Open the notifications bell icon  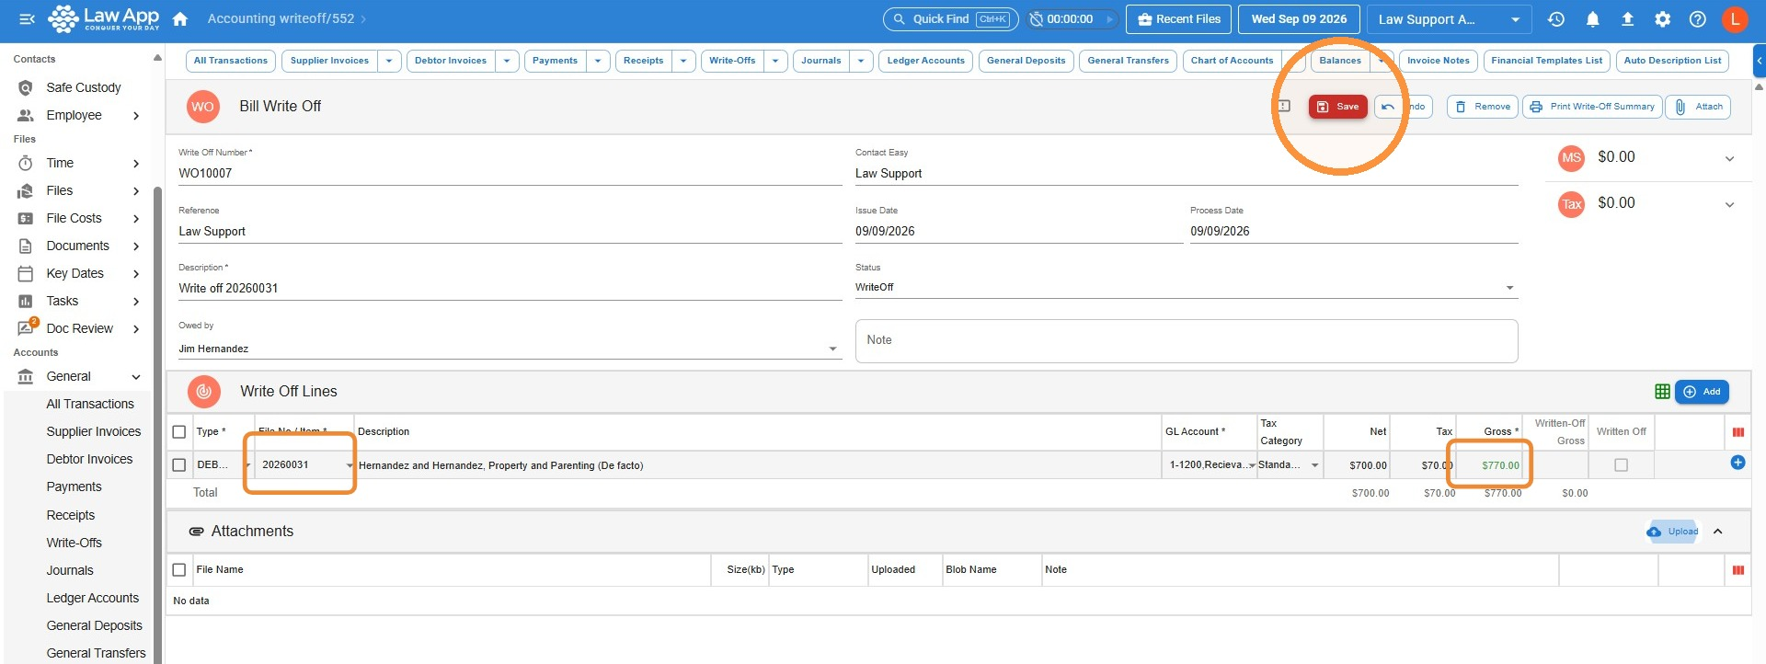click(x=1592, y=19)
